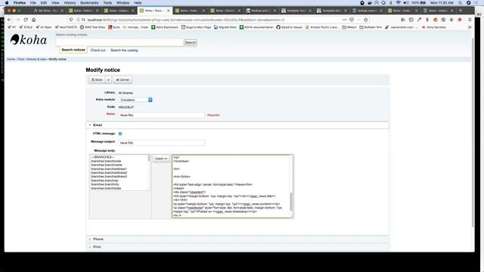
Task: Click the shield tracking protection icon
Action: click(x=71, y=20)
